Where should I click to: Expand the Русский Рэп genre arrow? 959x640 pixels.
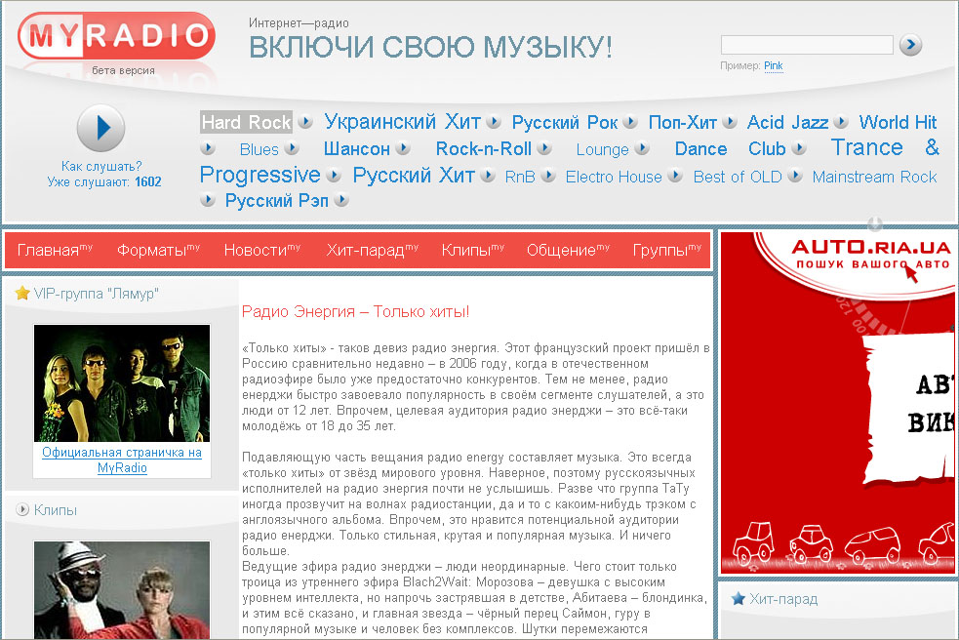[340, 199]
